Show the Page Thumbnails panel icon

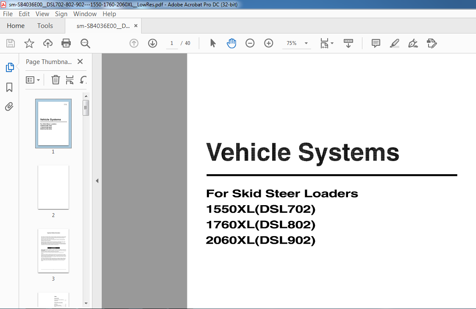(9, 67)
